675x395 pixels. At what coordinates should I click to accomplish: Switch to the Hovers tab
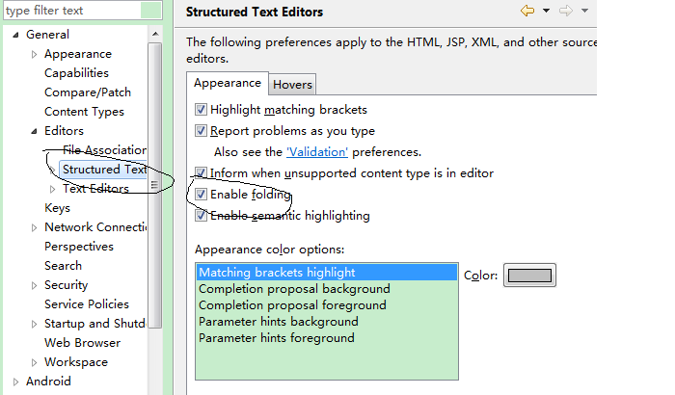tap(291, 85)
